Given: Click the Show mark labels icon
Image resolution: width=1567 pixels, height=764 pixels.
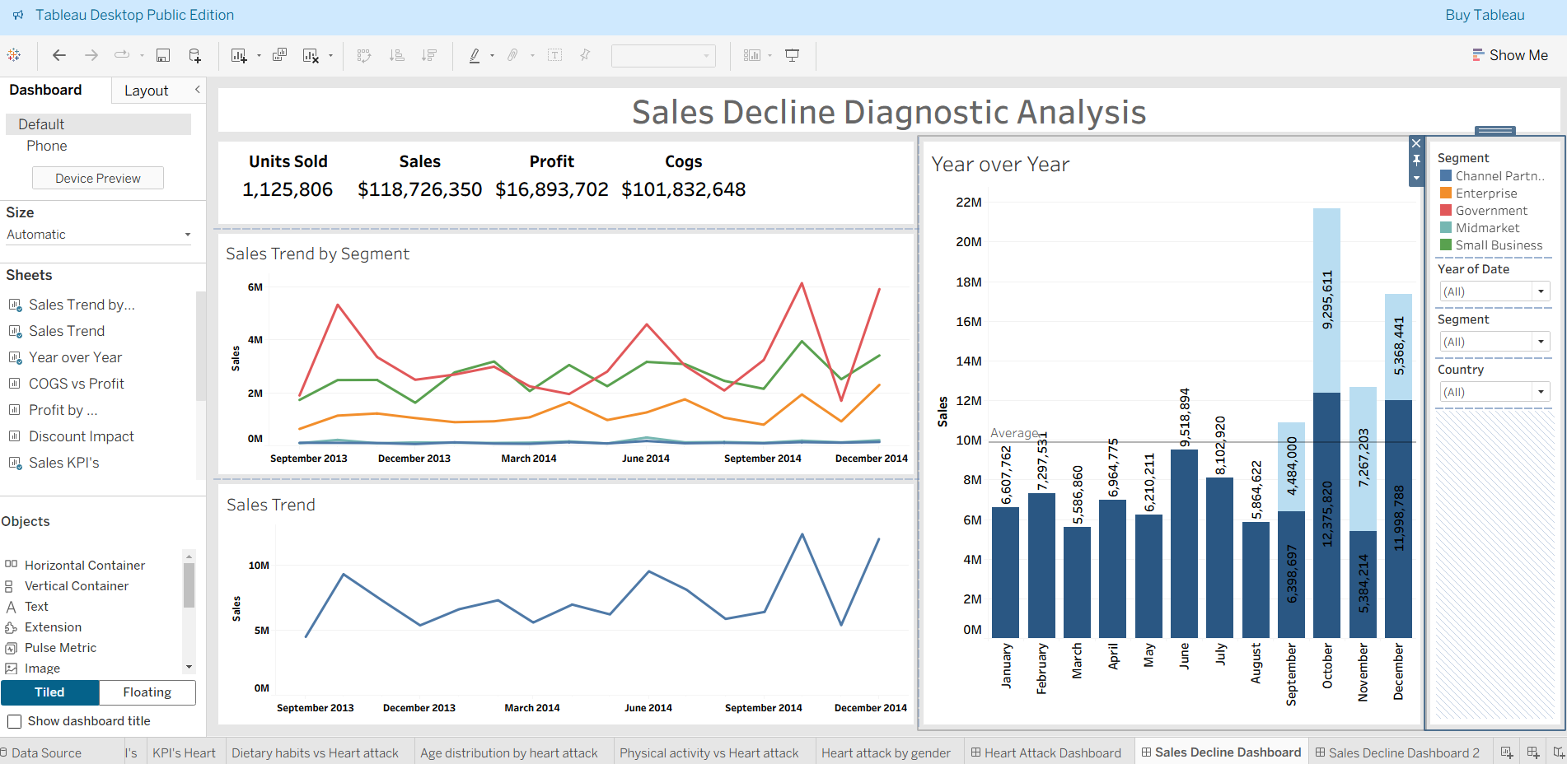Looking at the screenshot, I should [555, 55].
